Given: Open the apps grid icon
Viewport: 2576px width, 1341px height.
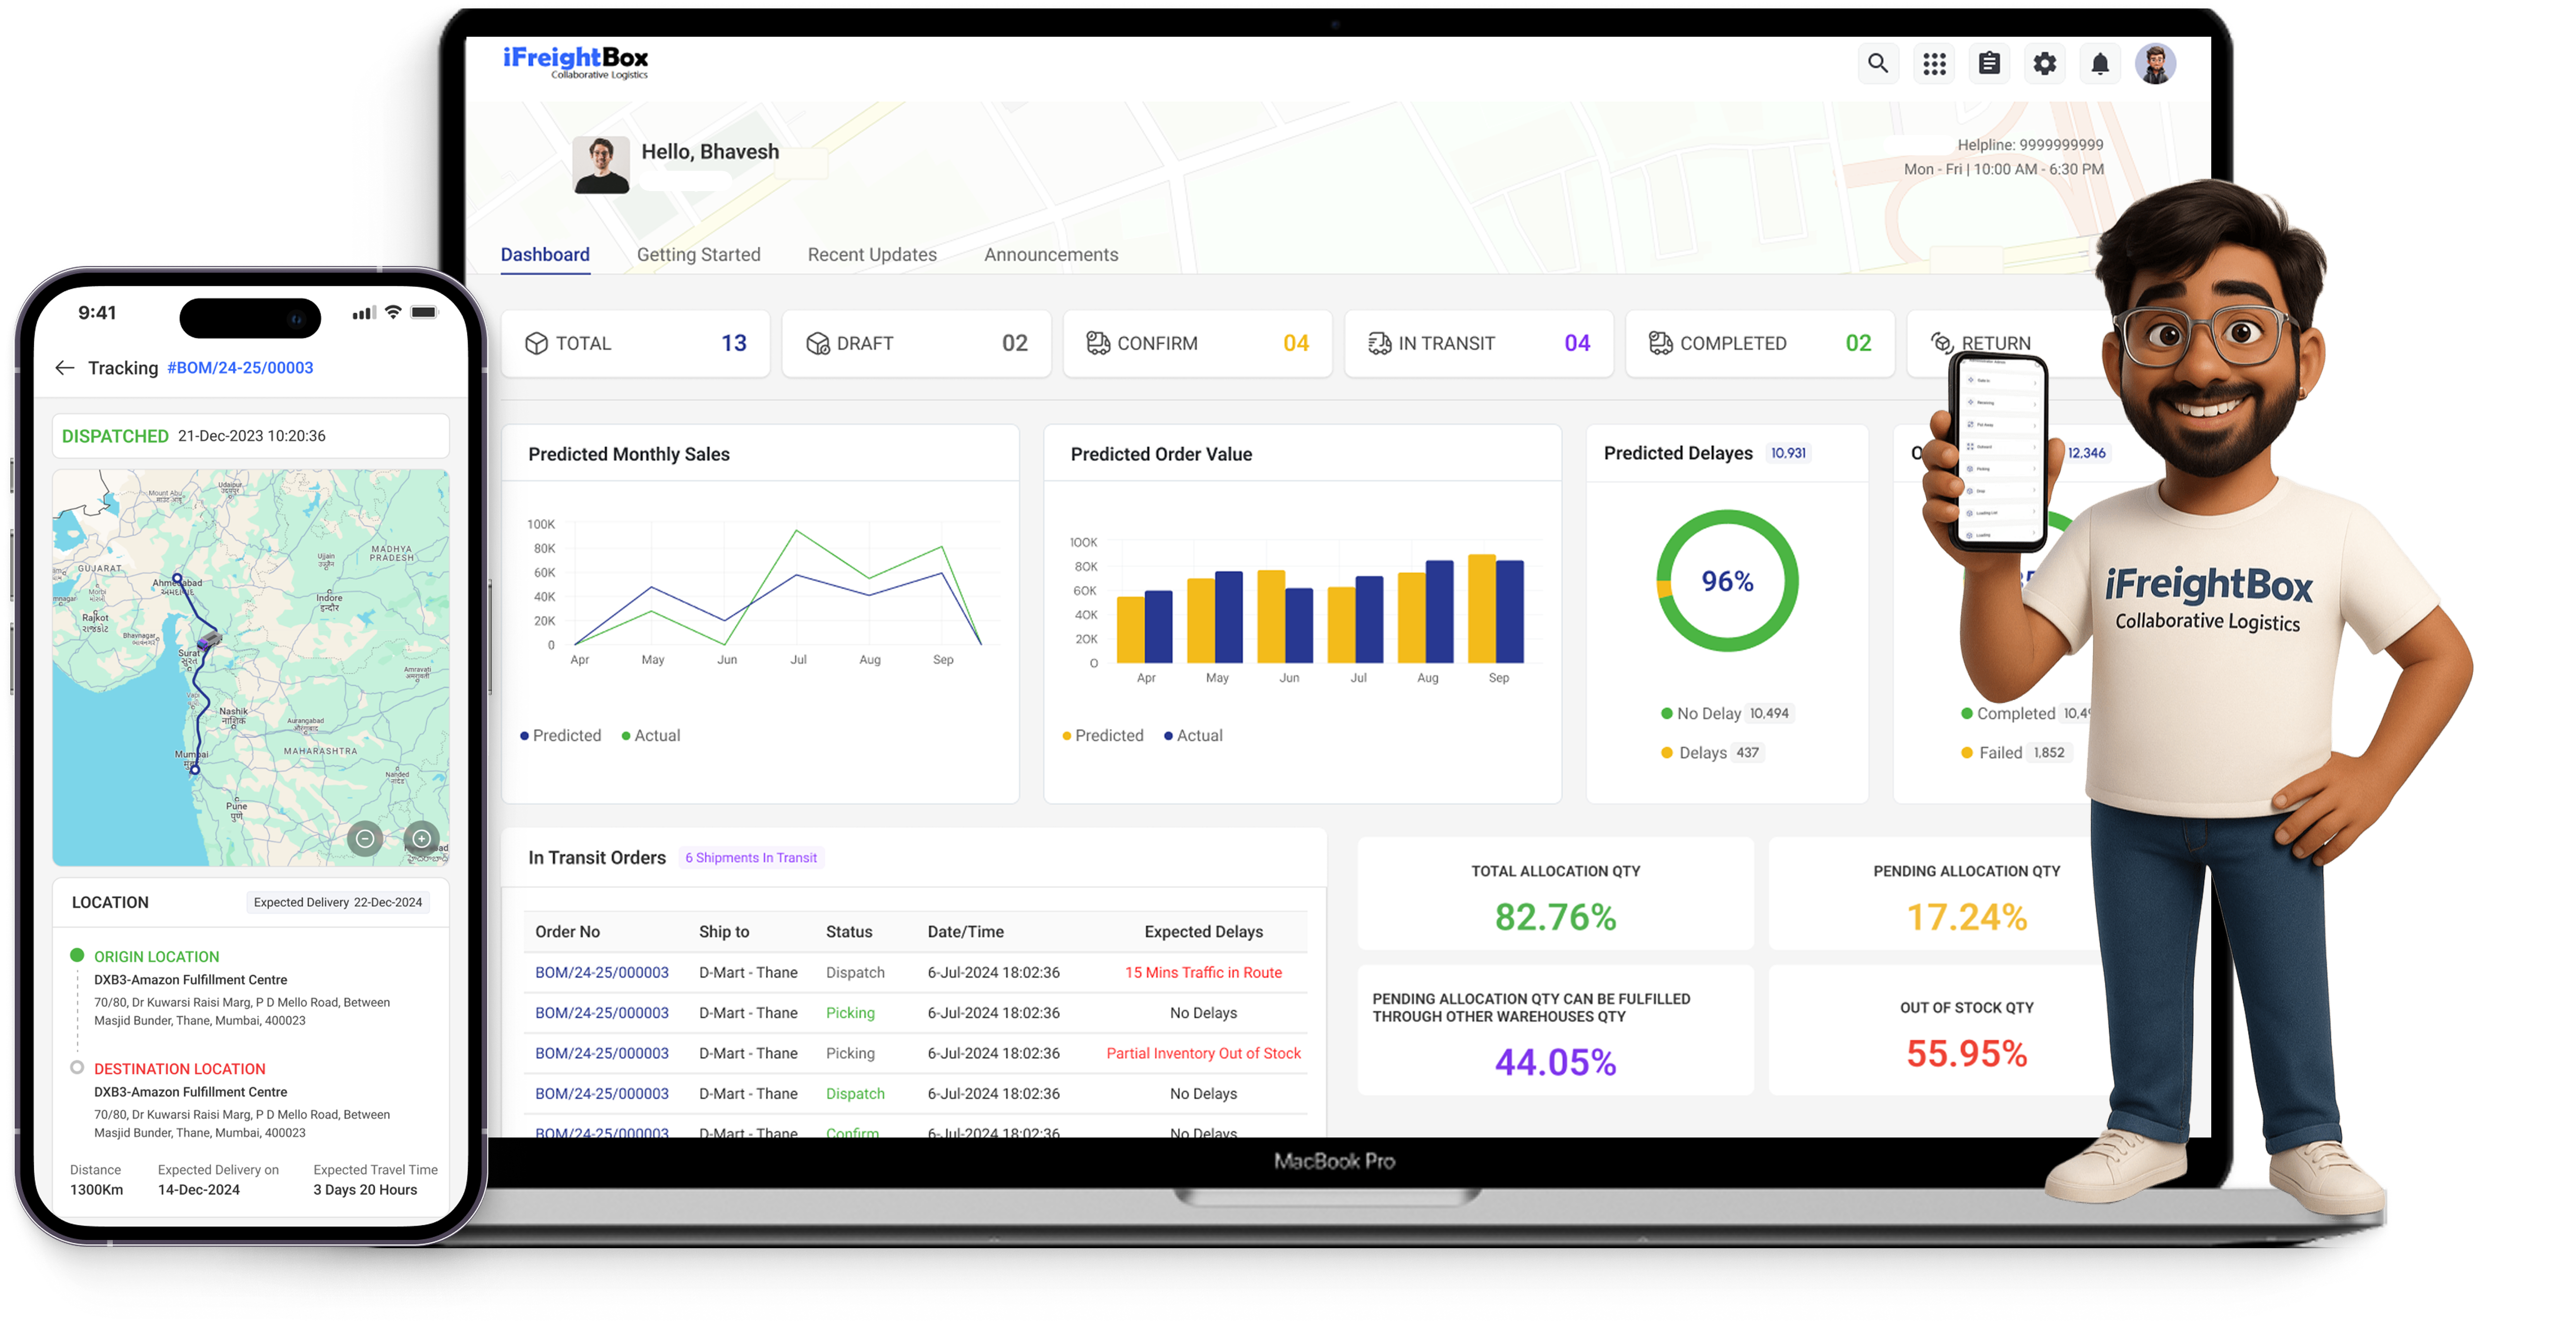Looking at the screenshot, I should (1934, 64).
